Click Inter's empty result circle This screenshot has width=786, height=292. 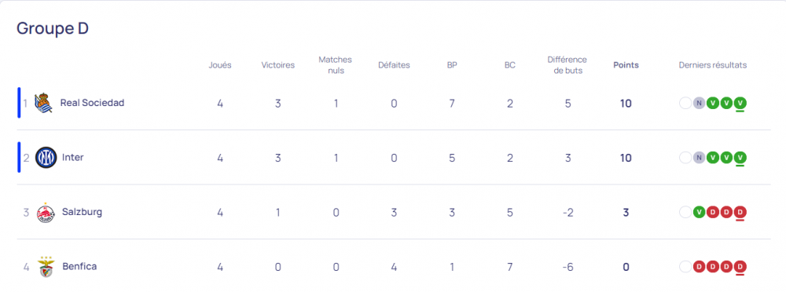(685, 158)
